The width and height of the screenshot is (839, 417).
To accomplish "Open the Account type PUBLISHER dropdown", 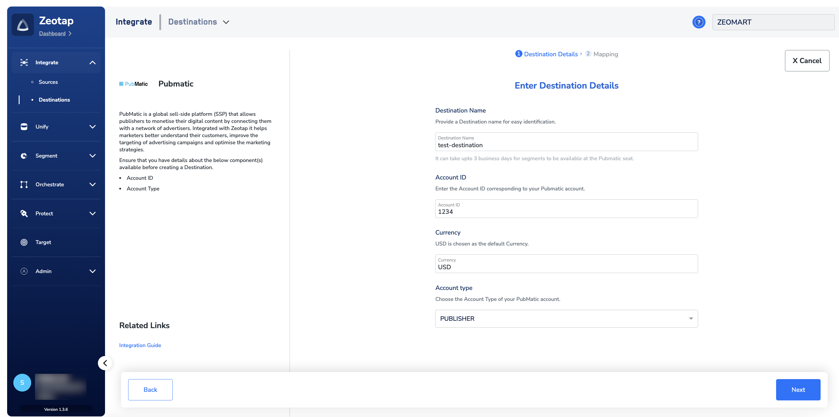I will [566, 318].
